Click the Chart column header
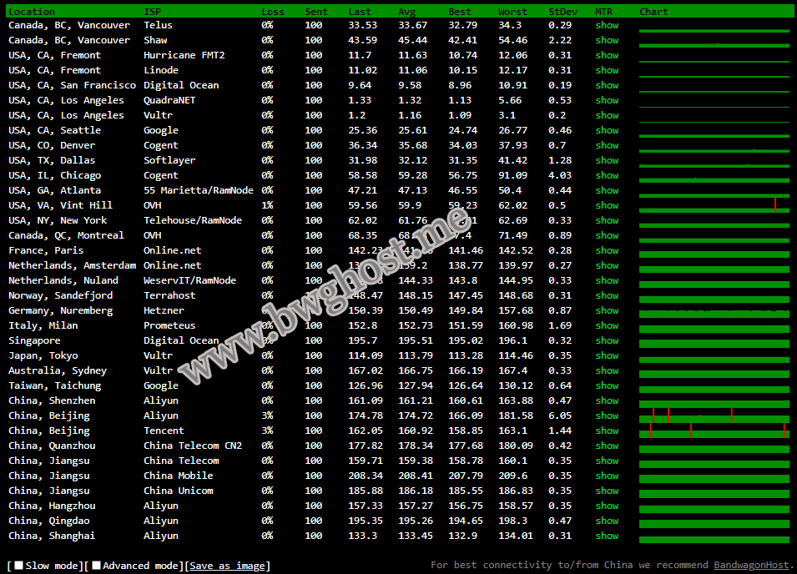Viewport: 797px width, 574px height. pos(653,11)
